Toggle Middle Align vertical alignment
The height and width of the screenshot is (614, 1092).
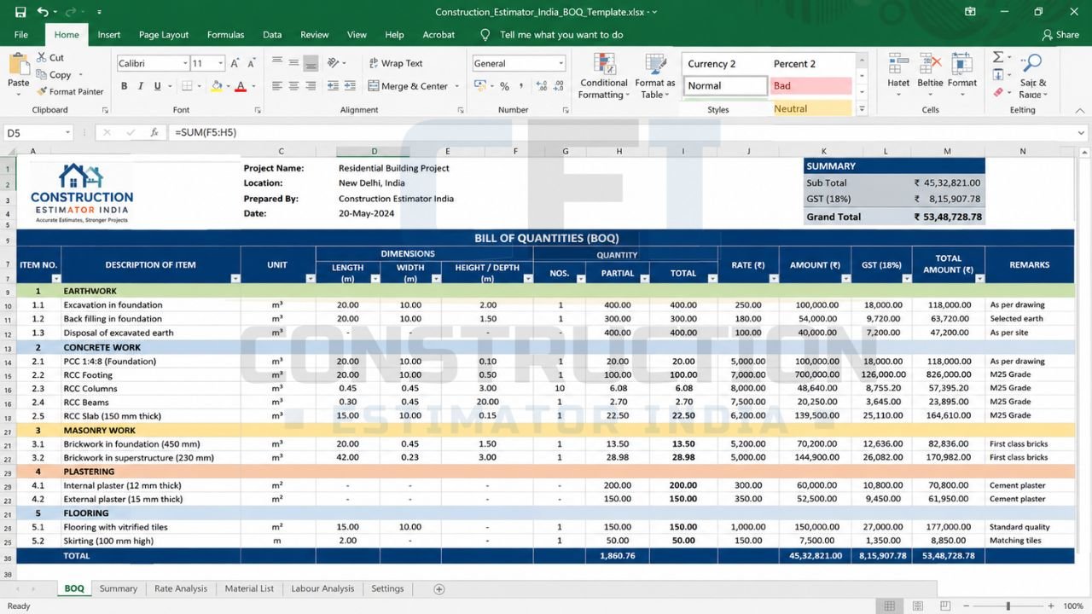[294, 63]
